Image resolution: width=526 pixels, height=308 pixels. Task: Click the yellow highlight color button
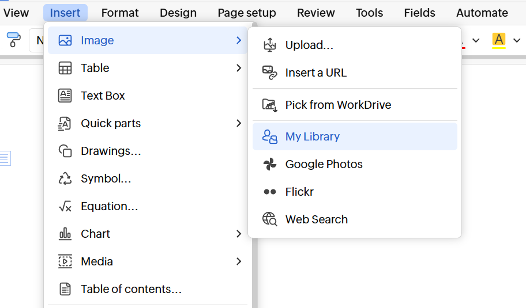[499, 40]
